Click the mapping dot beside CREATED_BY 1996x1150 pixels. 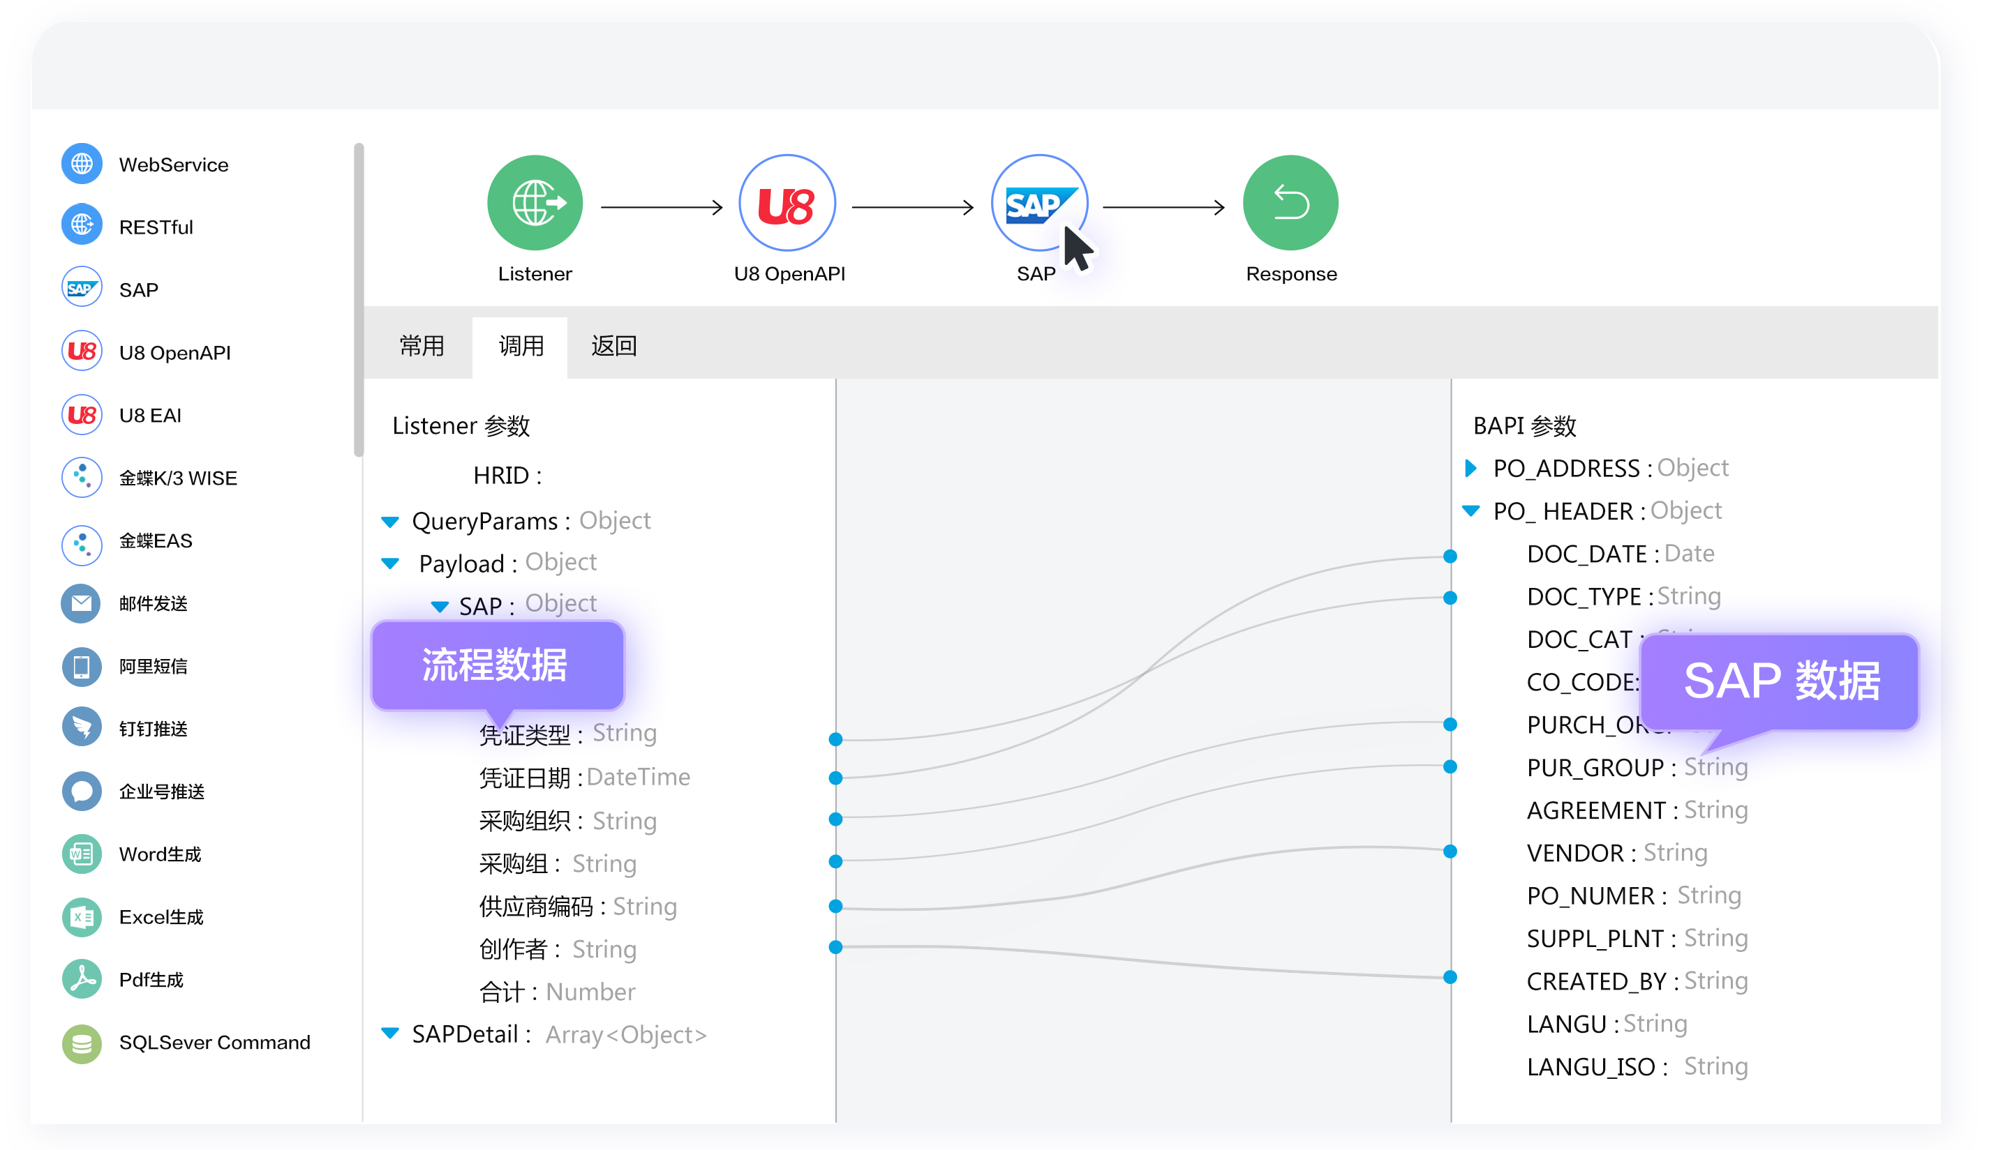pyautogui.click(x=1450, y=977)
